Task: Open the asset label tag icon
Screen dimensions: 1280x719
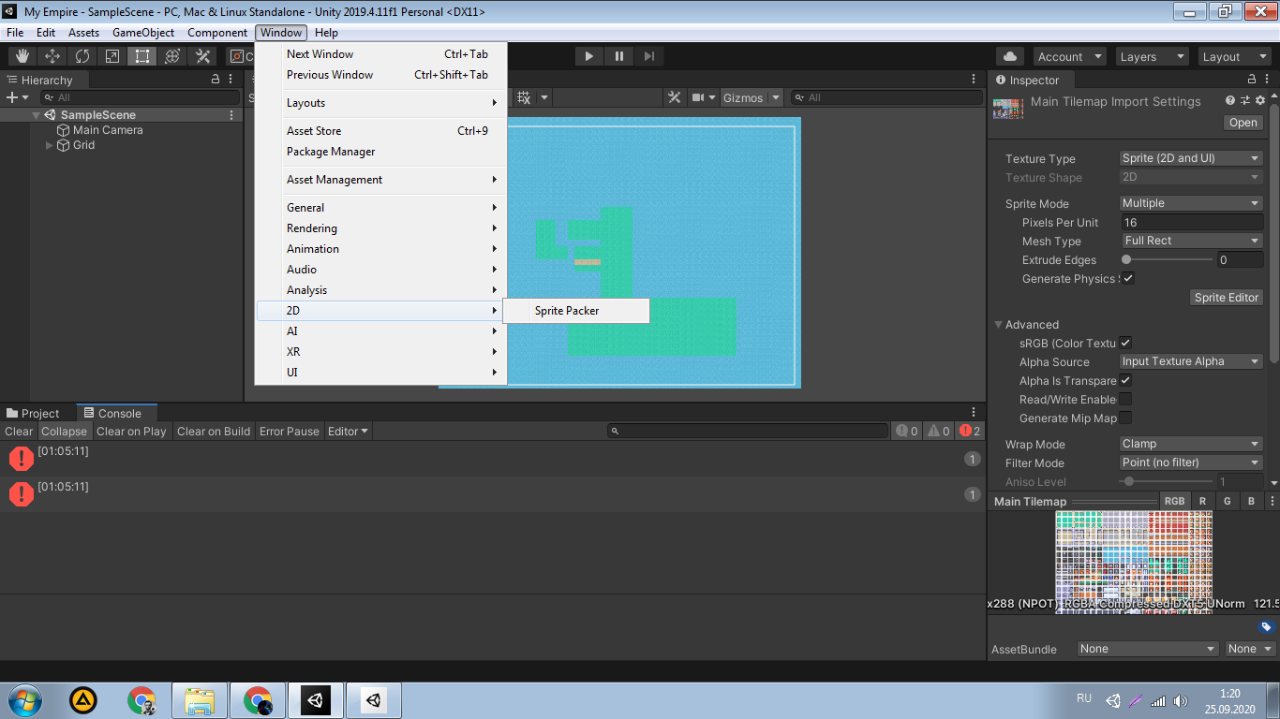Action: pos(1266,627)
